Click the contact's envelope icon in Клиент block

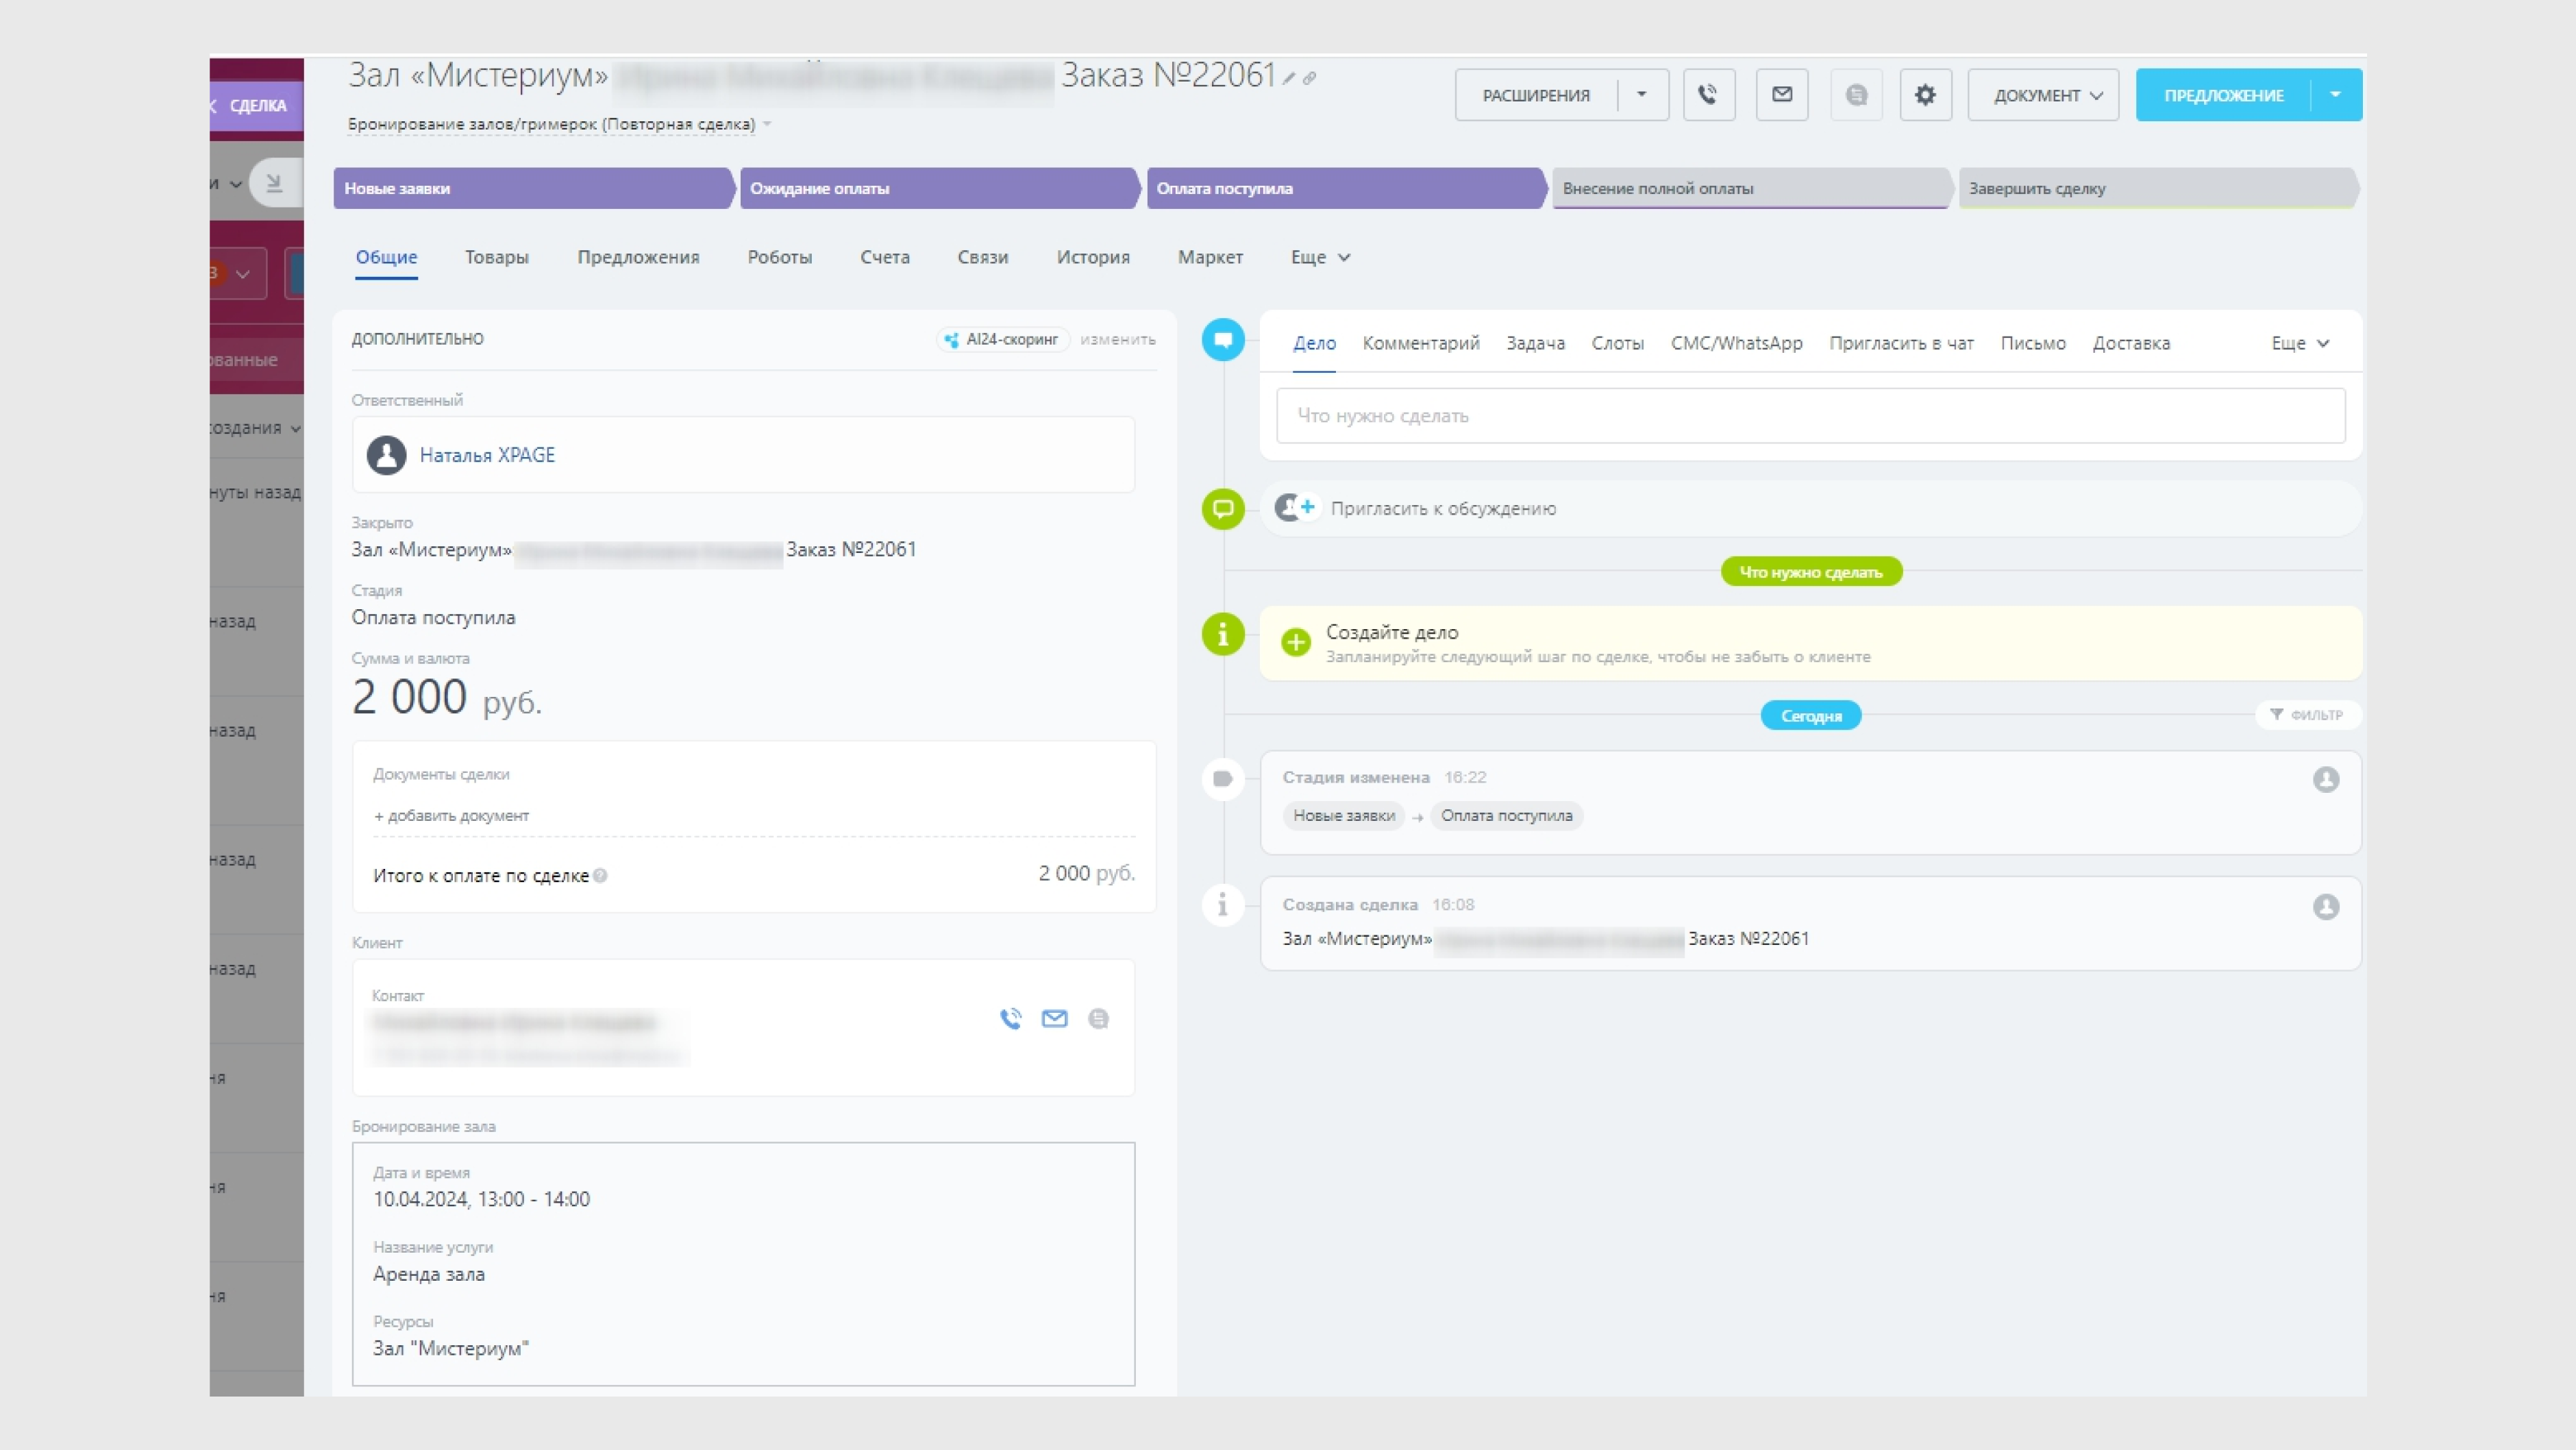tap(1054, 1019)
